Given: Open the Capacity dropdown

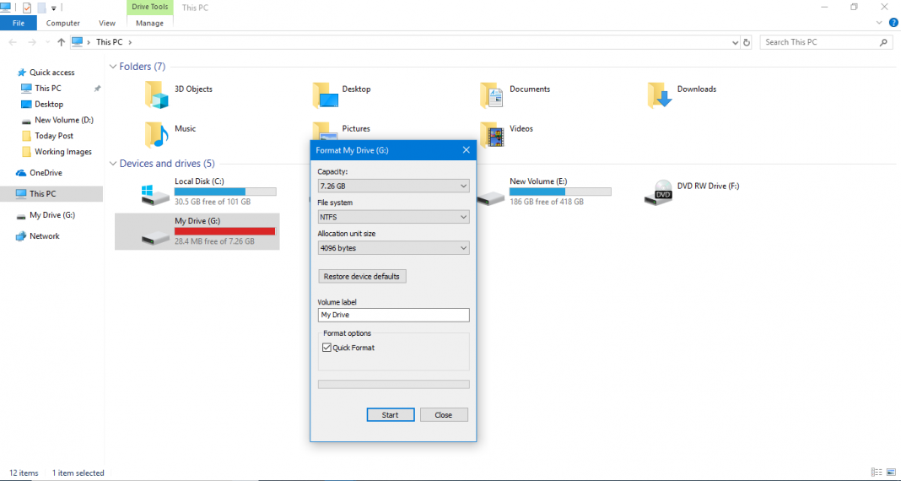Looking at the screenshot, I should pos(393,186).
